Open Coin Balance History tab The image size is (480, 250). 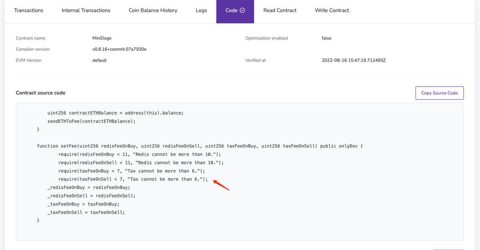click(x=153, y=10)
